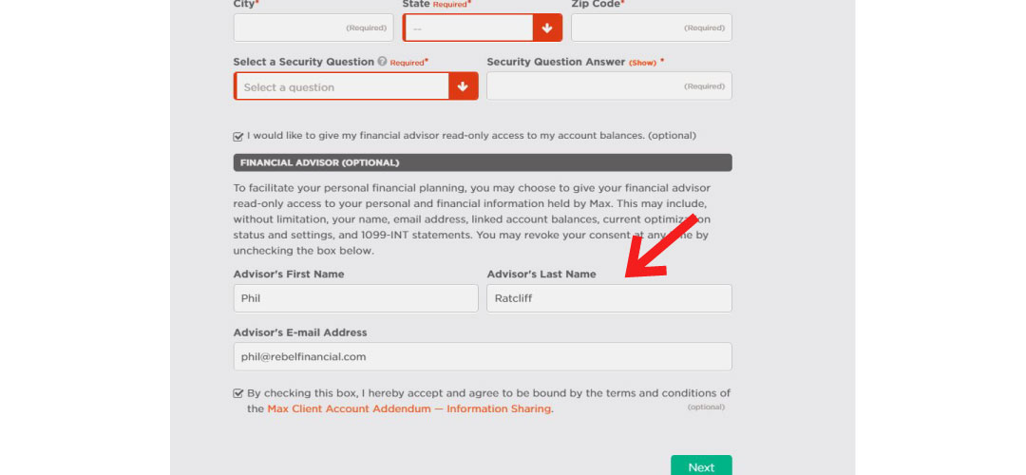Open Max Client Account Addendum link
Viewport: 1026px width, 475px height.
[x=409, y=408]
